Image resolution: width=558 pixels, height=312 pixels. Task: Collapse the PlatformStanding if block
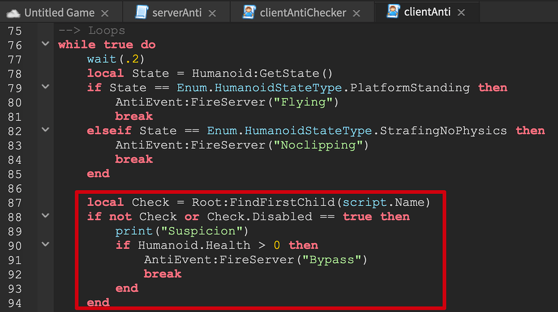coord(45,87)
